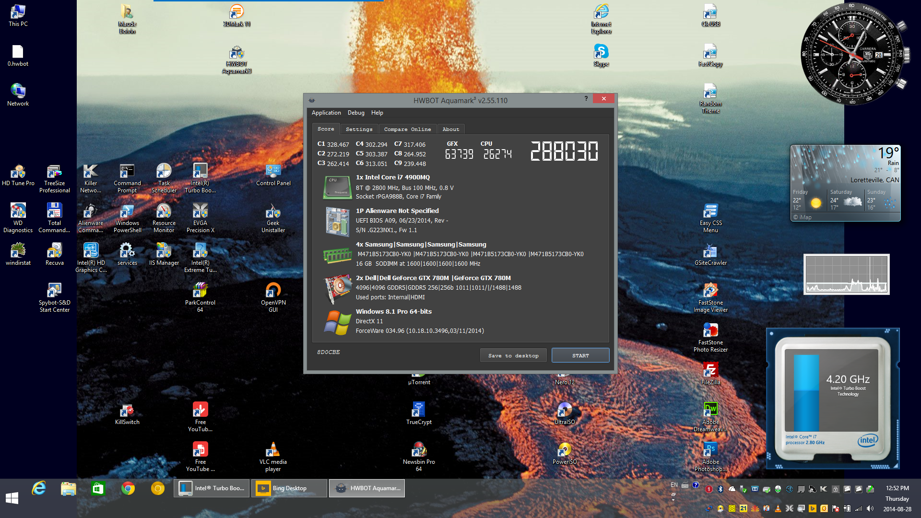Screen dimensions: 921x518
Task: Open the Easy CSS Menu icon
Action: pyautogui.click(x=710, y=218)
